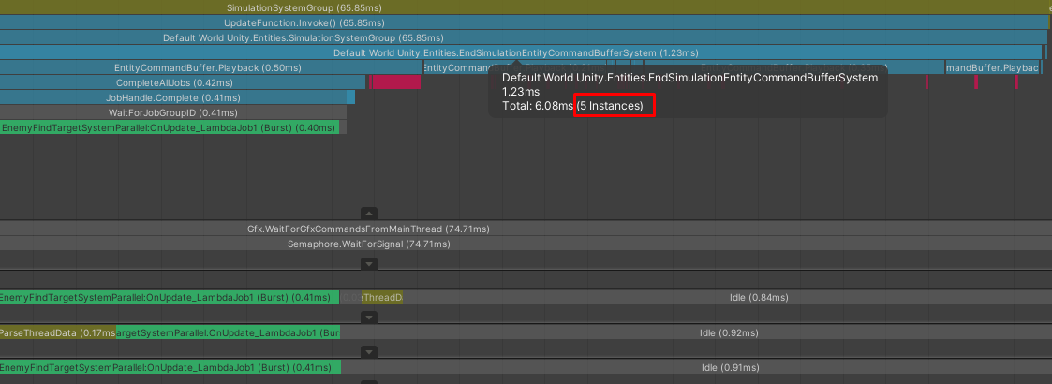Screen dimensions: 1052x384
Task: Expand worker arrow below Idle (0.92ms) row
Action: click(369, 352)
